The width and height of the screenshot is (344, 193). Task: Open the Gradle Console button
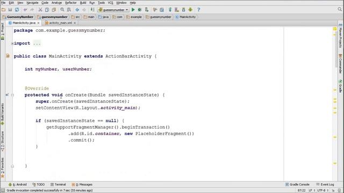[297, 184]
